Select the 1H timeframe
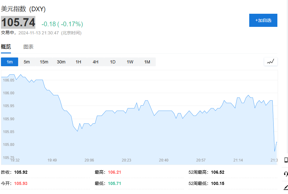Viewport: 288px width, 194px height. 78,62
